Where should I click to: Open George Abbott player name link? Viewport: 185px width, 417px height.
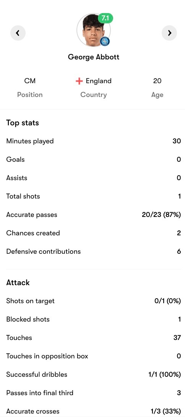pos(94,57)
